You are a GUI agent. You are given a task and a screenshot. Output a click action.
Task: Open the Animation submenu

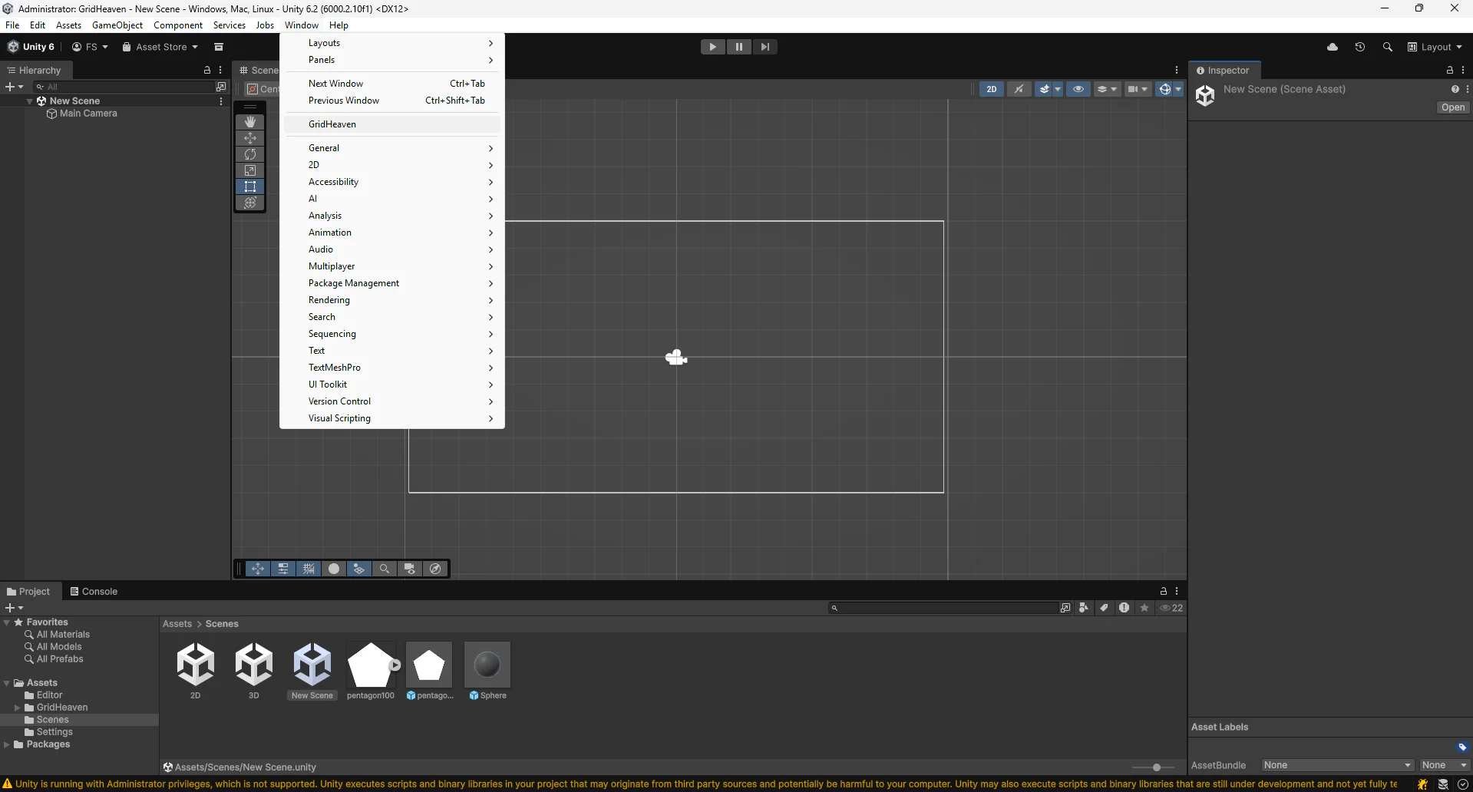[x=392, y=233]
